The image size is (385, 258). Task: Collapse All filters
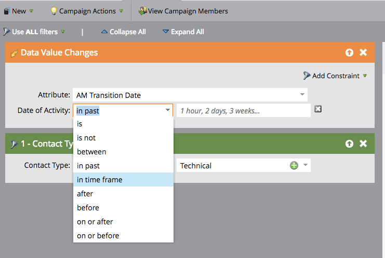124,32
